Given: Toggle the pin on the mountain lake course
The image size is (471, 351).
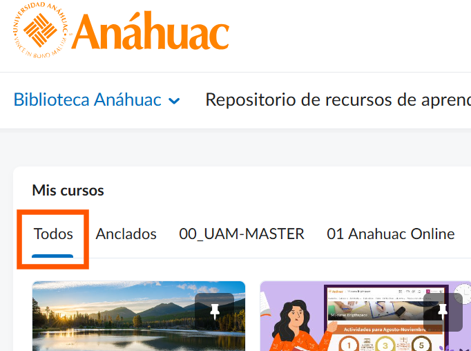Looking at the screenshot, I should 215,312.
